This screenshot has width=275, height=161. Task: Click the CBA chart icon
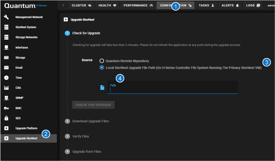(6, 88)
